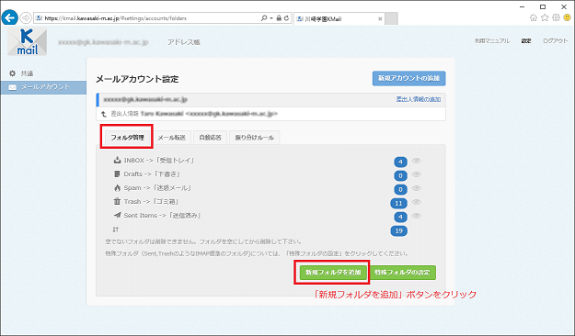Screen dimensions: 575x336
Task: Toggle visibility eye for INBOX folder
Action: pos(416,161)
